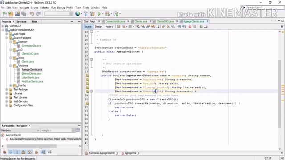This screenshot has width=285, height=160.
Task: Switch to the ClienteDAO.java tab
Action: (x=165, y=21)
